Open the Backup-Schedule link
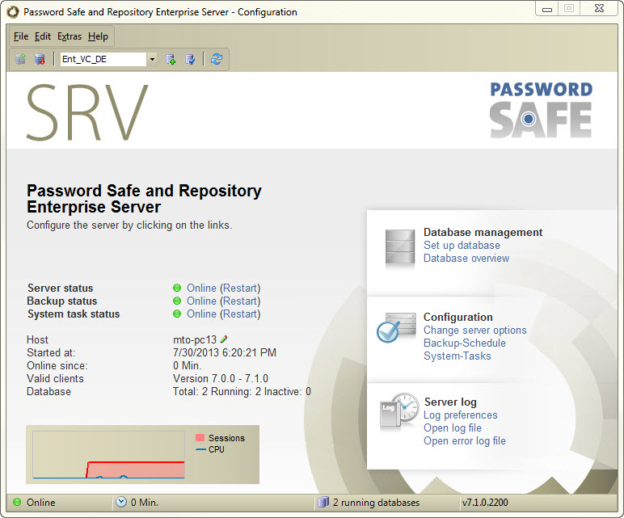The image size is (624, 518). click(x=465, y=343)
